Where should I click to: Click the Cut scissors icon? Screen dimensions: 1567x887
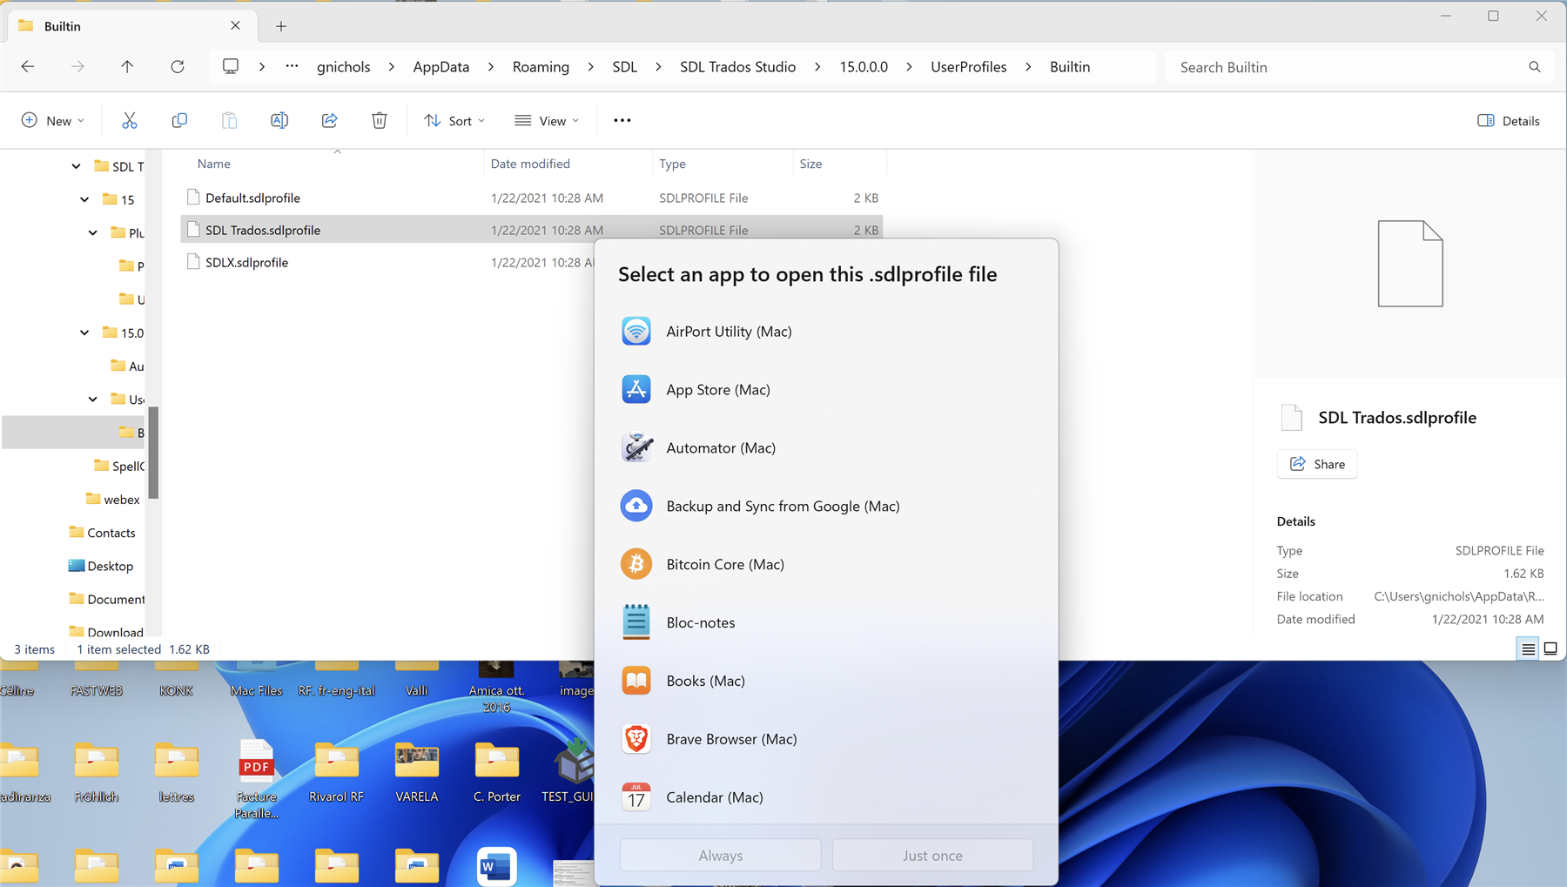130,120
